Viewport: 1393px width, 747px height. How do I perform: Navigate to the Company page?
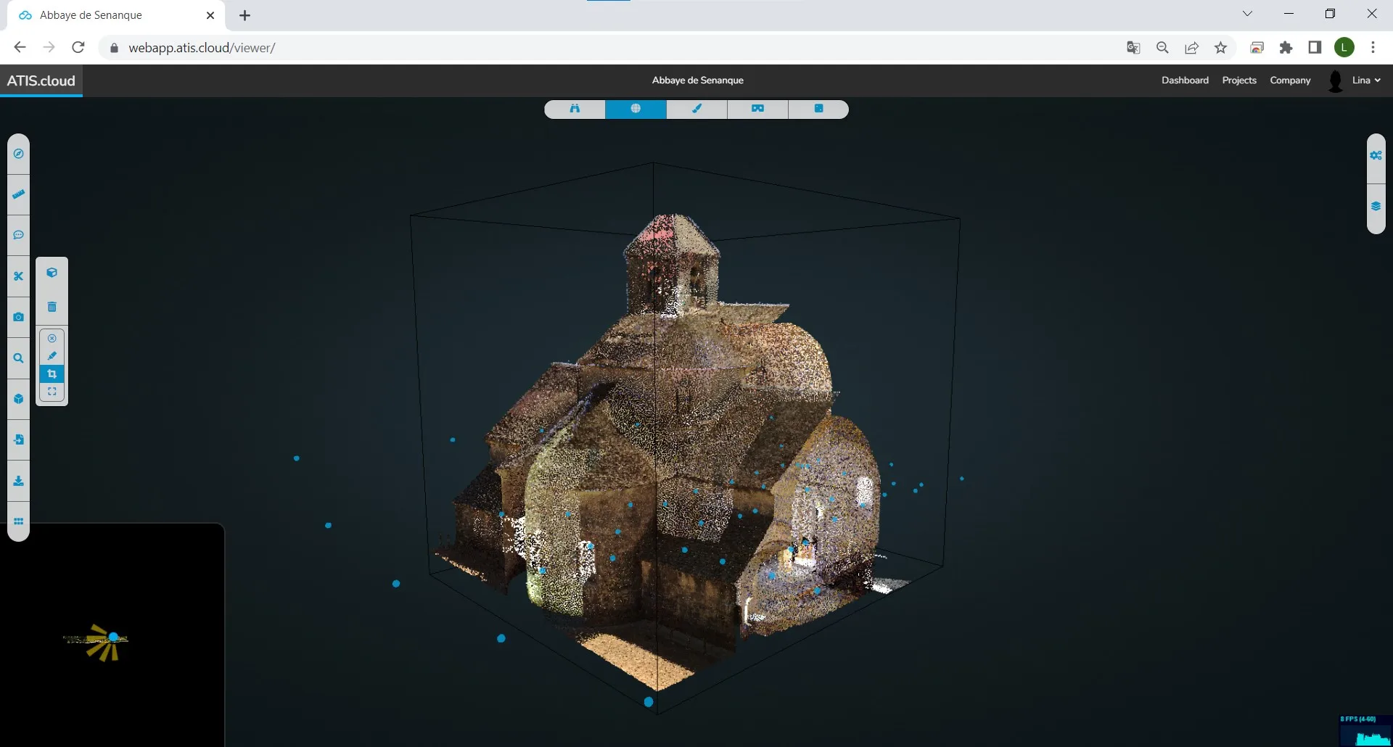point(1290,81)
